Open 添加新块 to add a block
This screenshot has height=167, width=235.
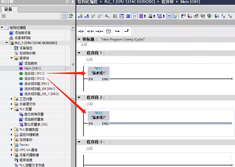[30, 63]
